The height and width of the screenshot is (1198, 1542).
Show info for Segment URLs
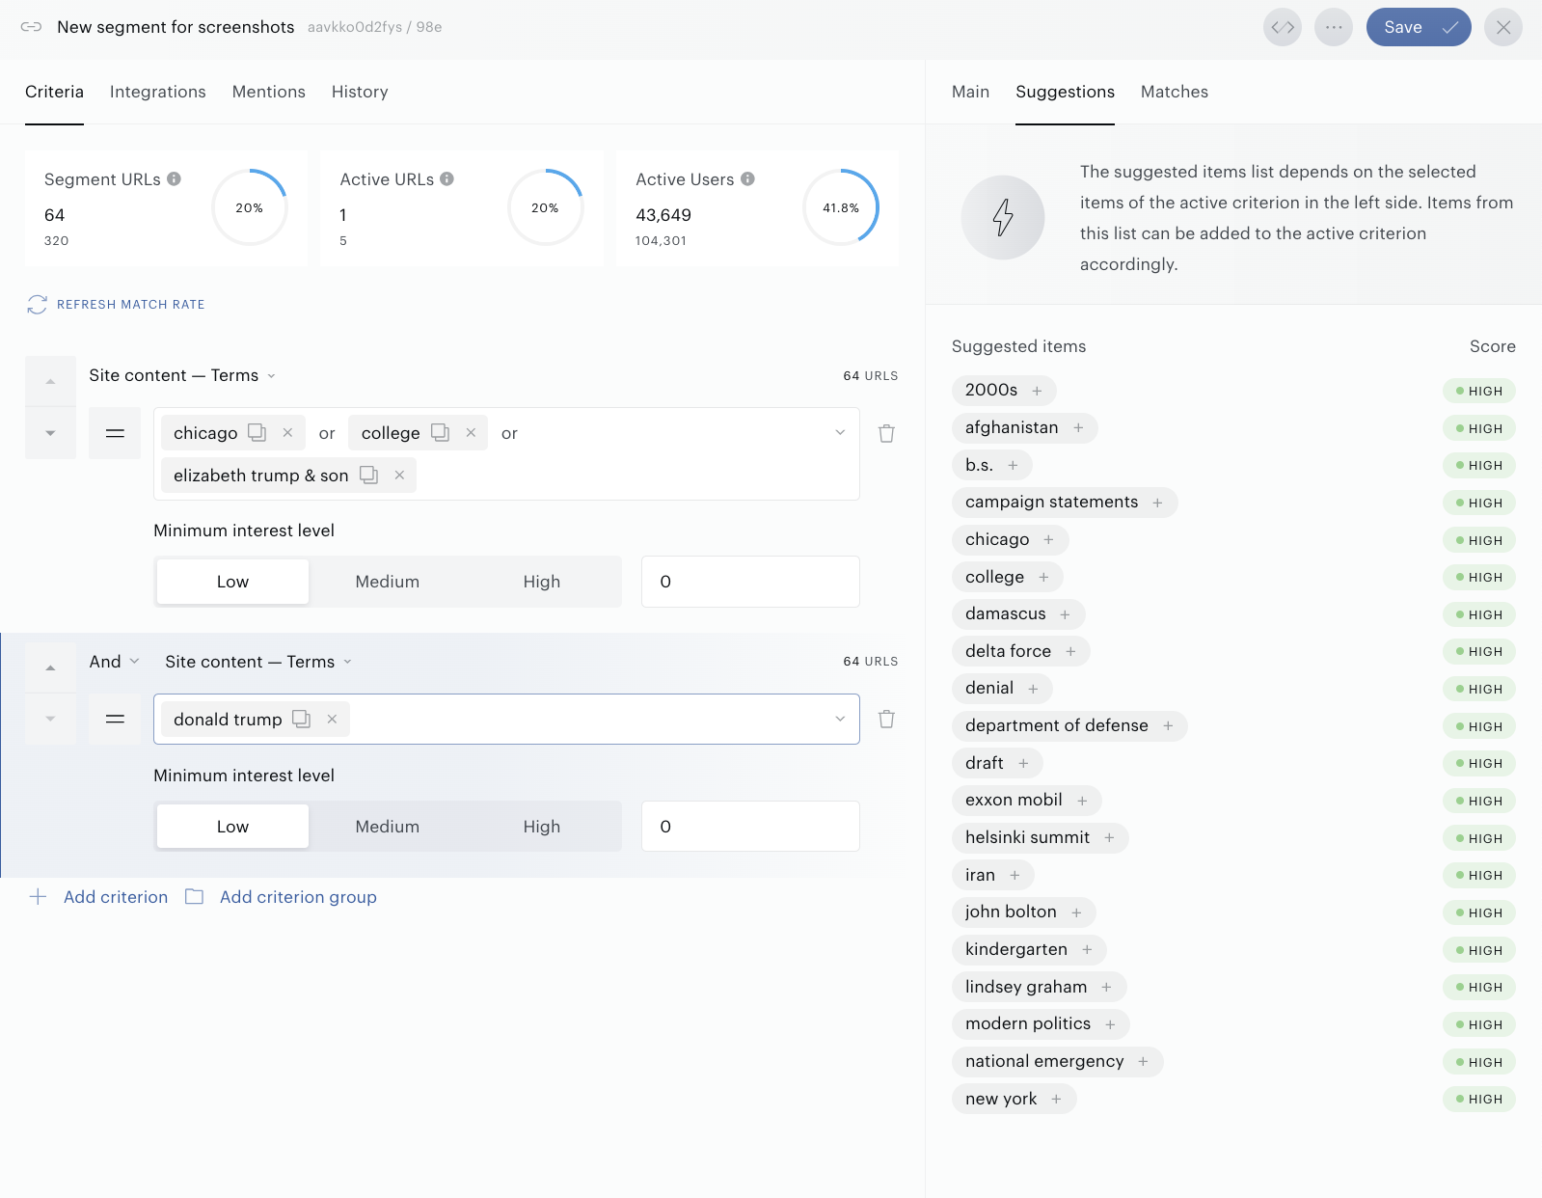click(174, 178)
